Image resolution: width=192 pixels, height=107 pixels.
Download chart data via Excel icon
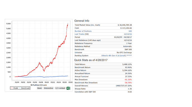pyautogui.click(x=68, y=88)
